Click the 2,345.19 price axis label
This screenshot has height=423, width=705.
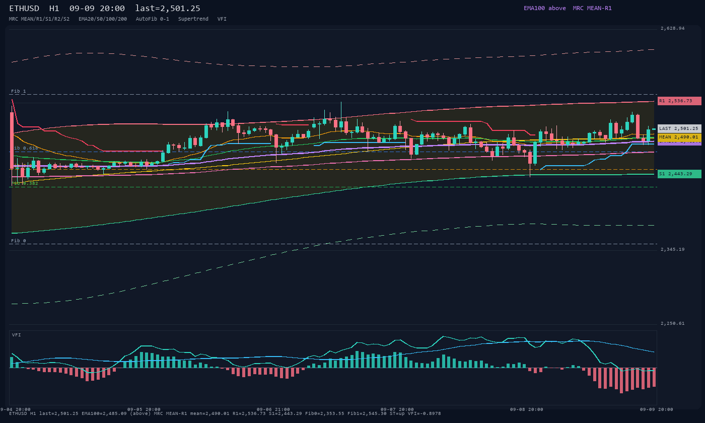[x=673, y=249]
